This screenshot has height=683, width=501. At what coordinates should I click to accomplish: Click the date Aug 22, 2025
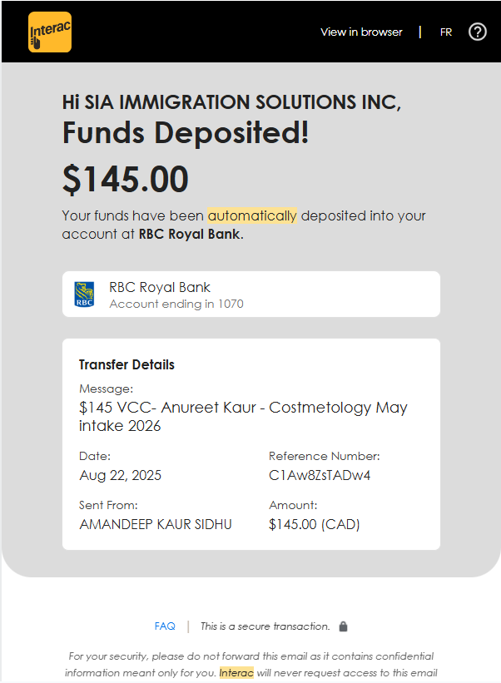point(120,476)
